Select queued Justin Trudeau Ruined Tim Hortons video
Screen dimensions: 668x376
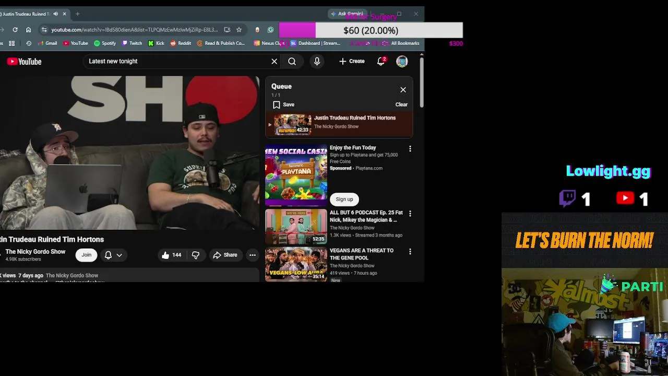click(x=339, y=125)
